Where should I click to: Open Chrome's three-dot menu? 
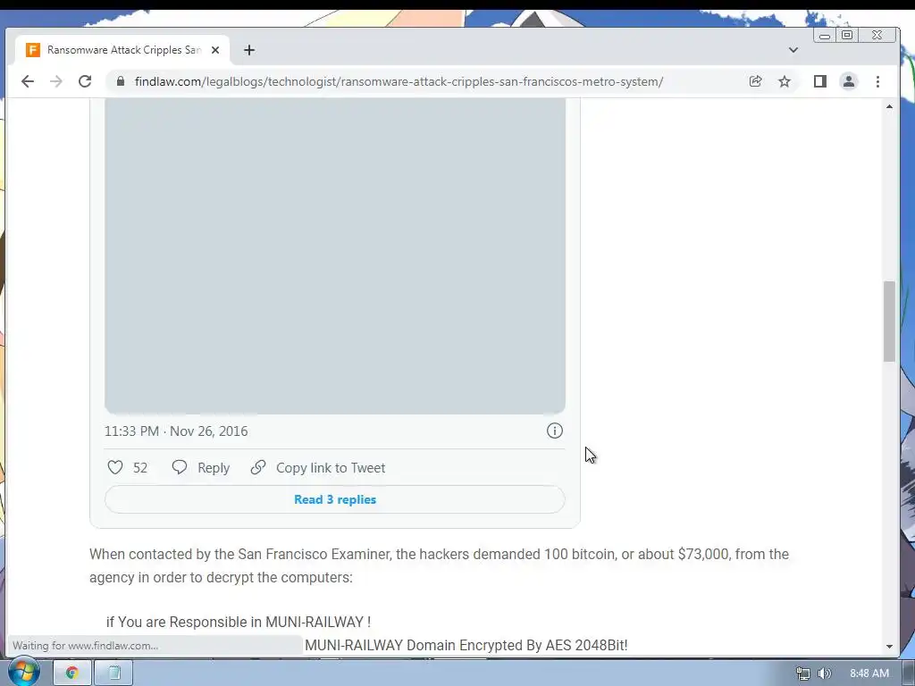click(877, 81)
